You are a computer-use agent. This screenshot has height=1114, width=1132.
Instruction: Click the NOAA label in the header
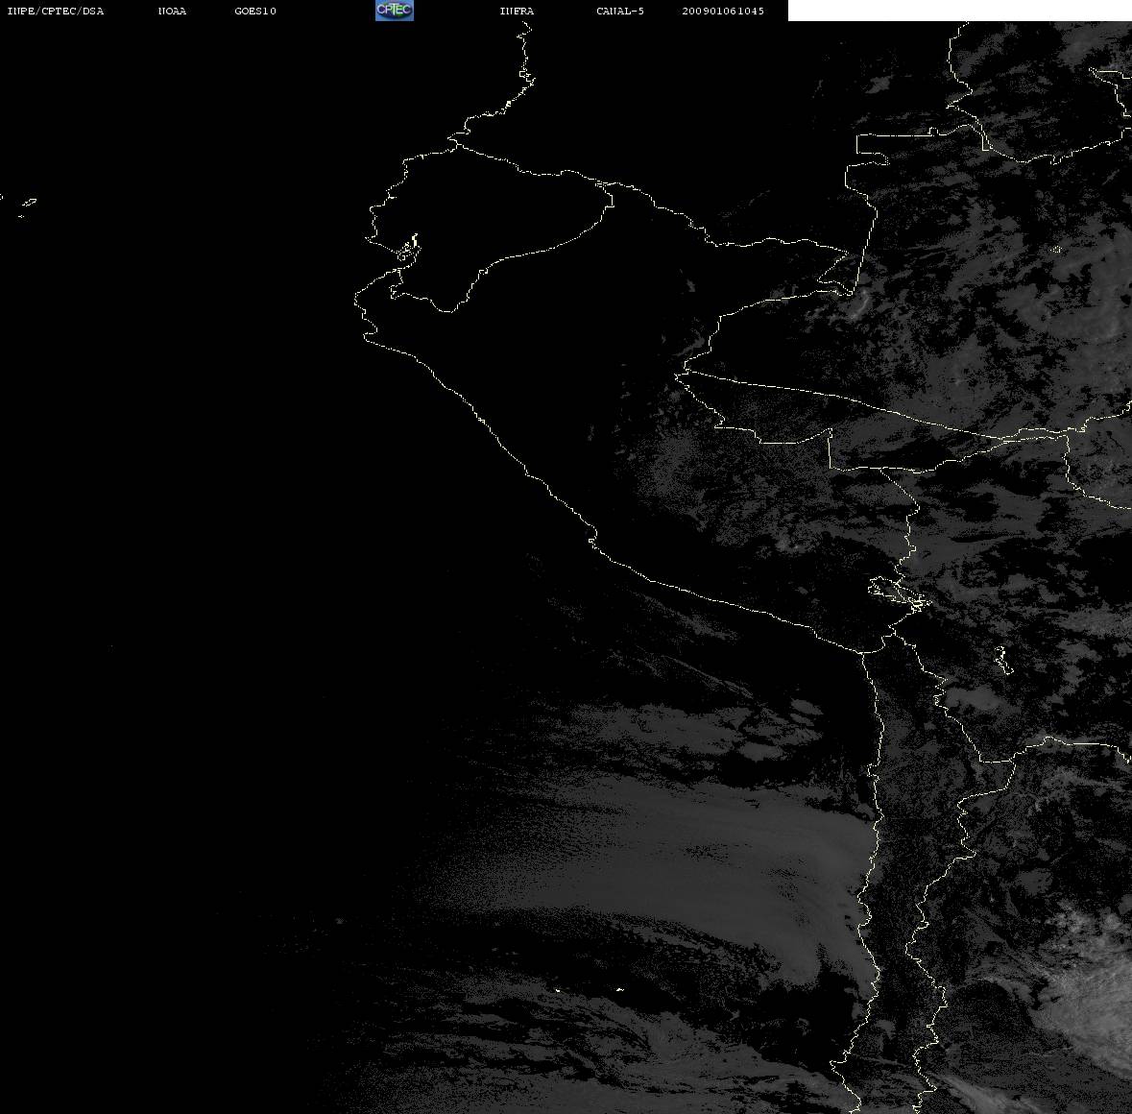point(172,11)
